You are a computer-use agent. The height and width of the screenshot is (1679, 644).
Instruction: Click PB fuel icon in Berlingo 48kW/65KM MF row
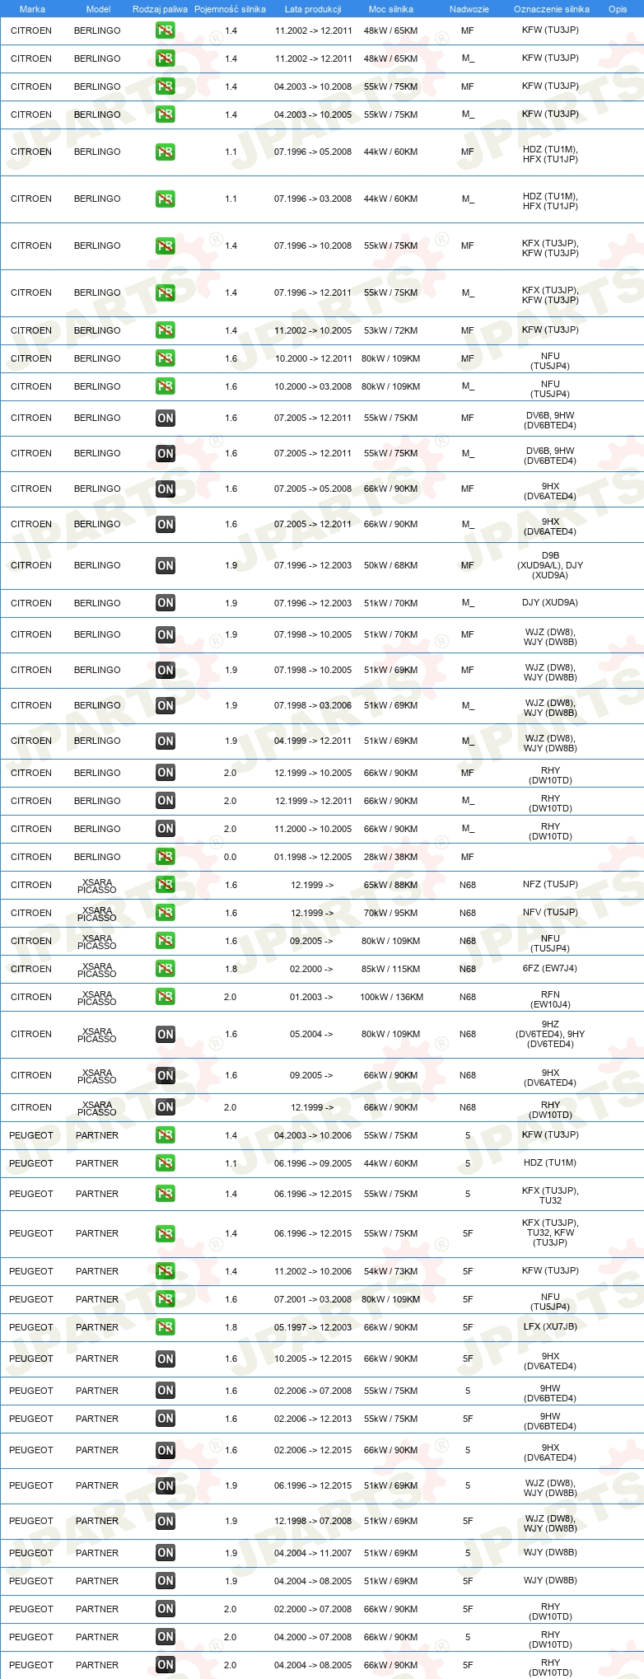(165, 30)
